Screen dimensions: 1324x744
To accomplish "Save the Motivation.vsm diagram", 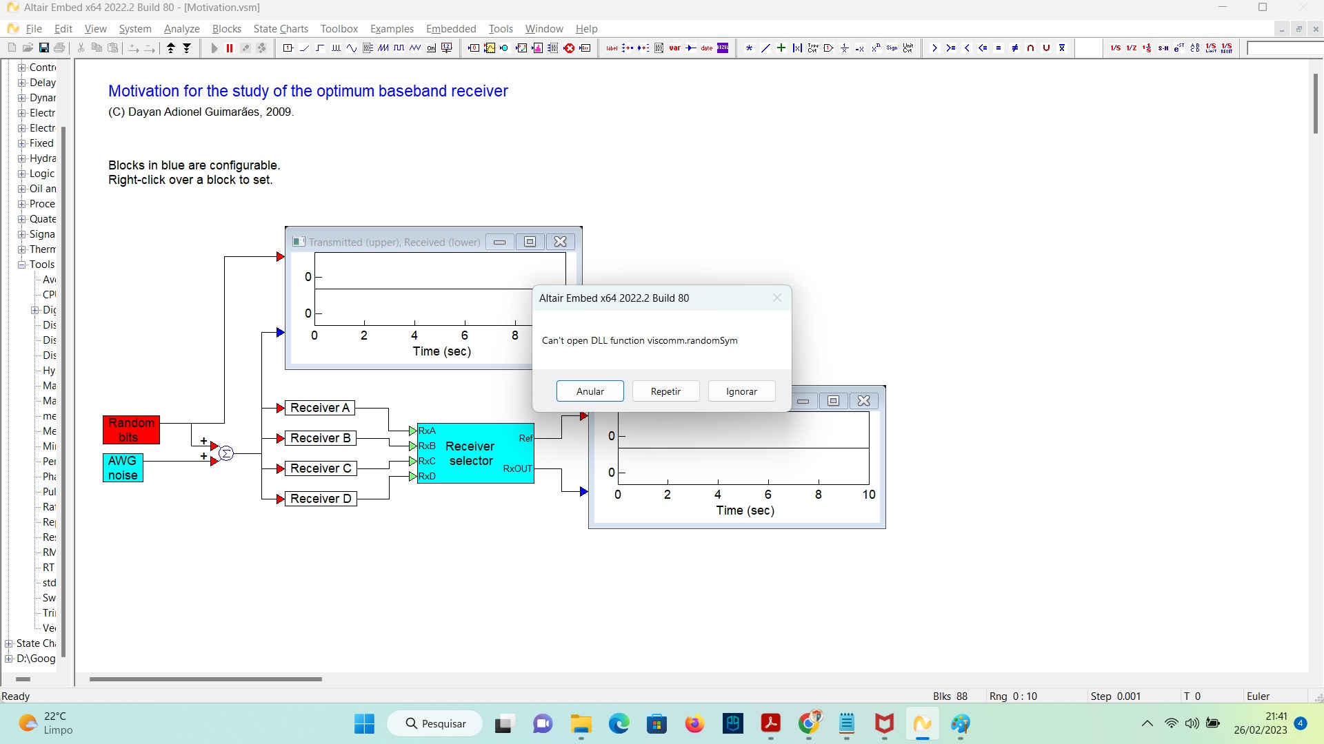I will [x=44, y=48].
